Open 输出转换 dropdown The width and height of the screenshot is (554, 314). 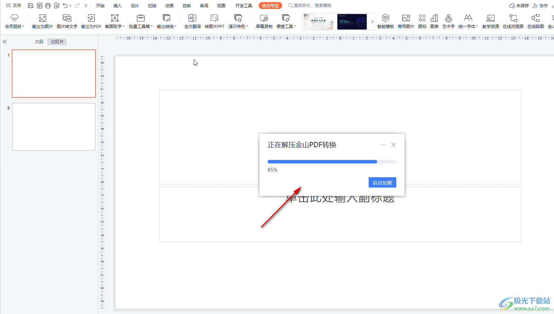pos(167,21)
